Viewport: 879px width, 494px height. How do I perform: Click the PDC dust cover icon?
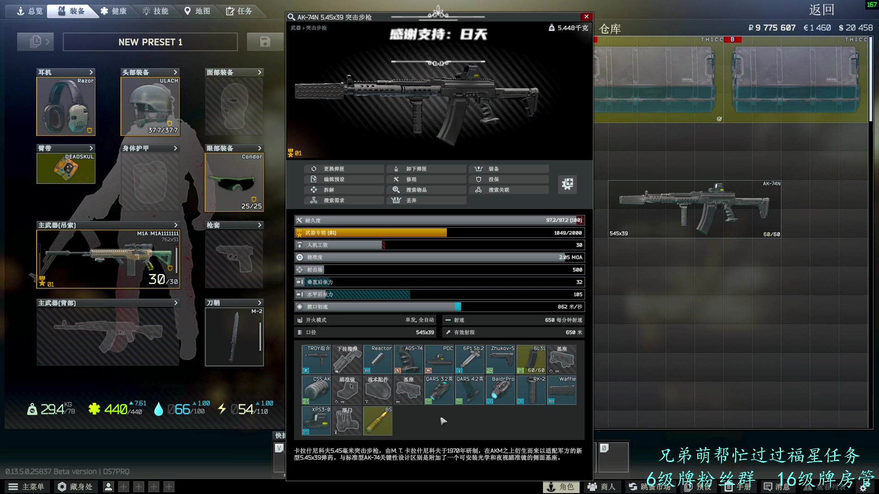point(439,360)
